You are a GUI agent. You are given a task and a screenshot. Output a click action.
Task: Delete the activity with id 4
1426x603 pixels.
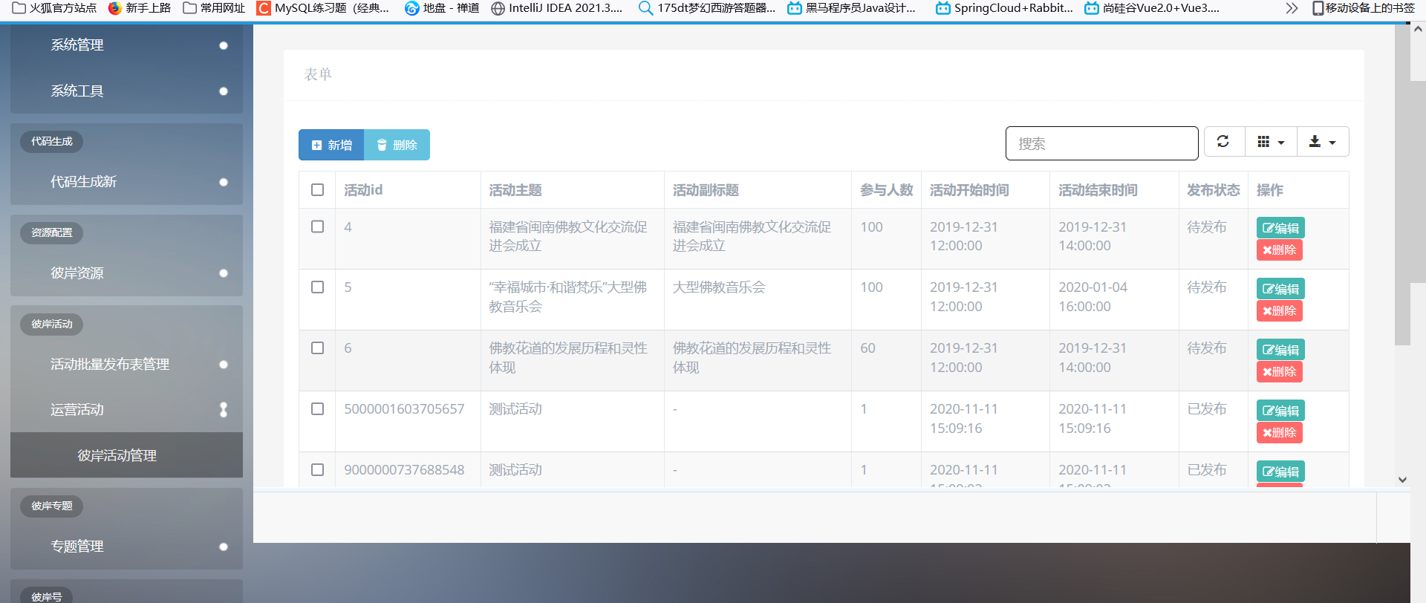click(x=1279, y=250)
